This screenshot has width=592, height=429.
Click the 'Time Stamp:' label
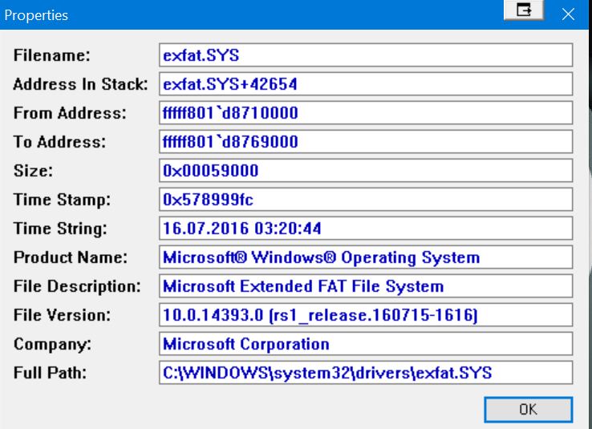[62, 200]
